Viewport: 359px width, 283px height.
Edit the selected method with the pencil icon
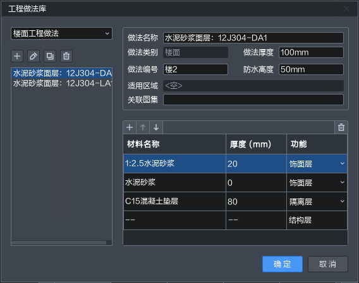pos(33,56)
